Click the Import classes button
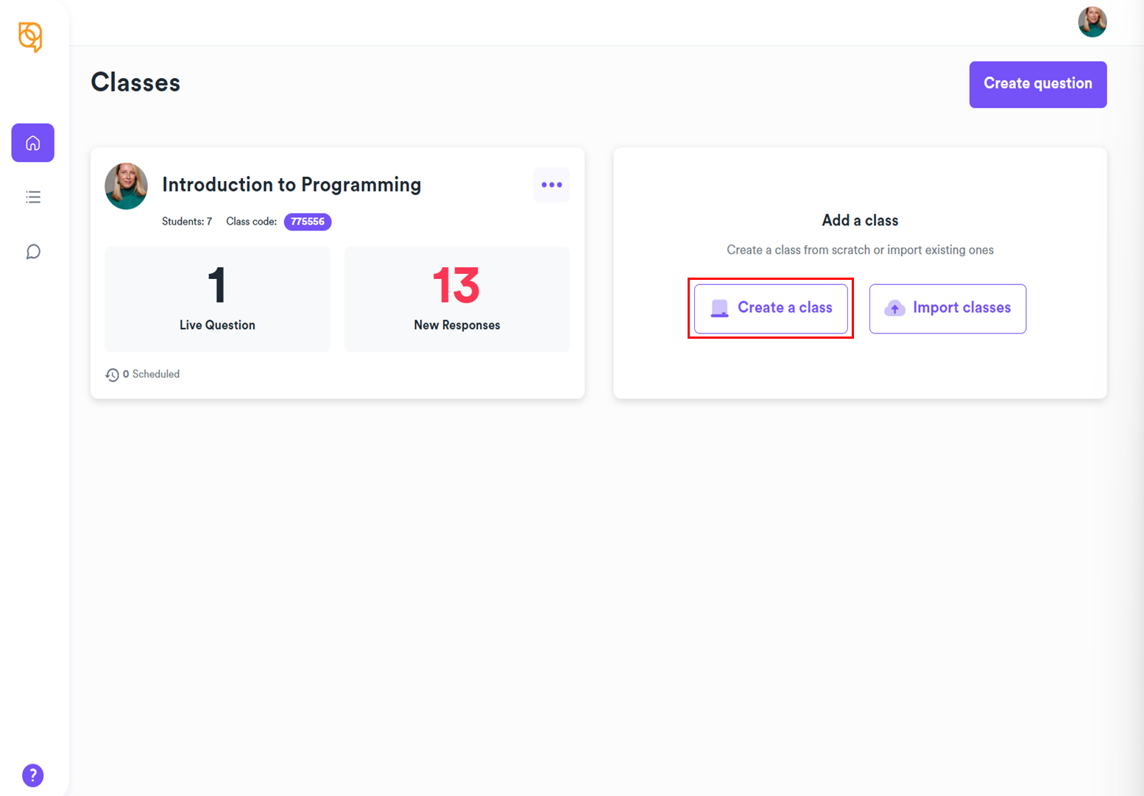Screen dimensions: 1144x796 [947, 308]
